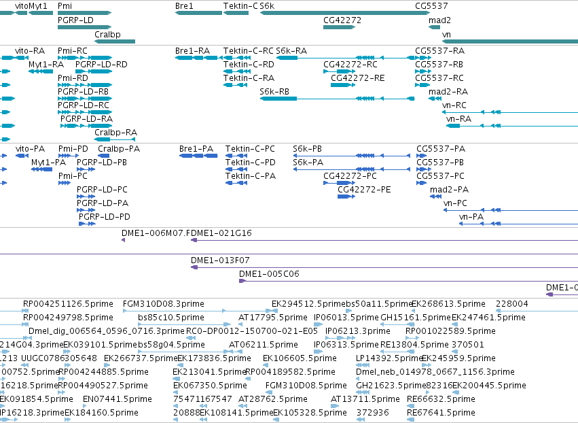Open the DME1-021G16 clone feature
This screenshot has height=423, width=578.
[384, 240]
